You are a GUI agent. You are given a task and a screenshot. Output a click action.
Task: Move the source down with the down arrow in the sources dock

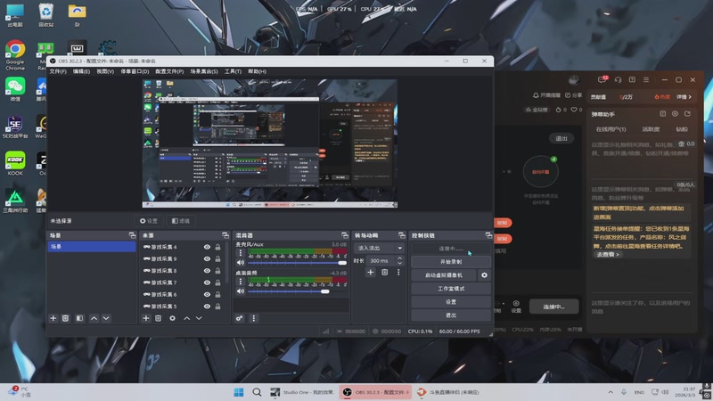point(199,318)
